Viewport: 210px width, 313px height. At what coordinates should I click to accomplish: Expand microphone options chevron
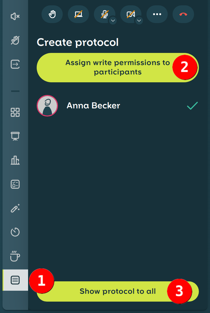[x=113, y=21]
